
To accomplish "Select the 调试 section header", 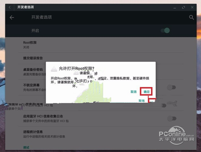I will click(x=26, y=147).
